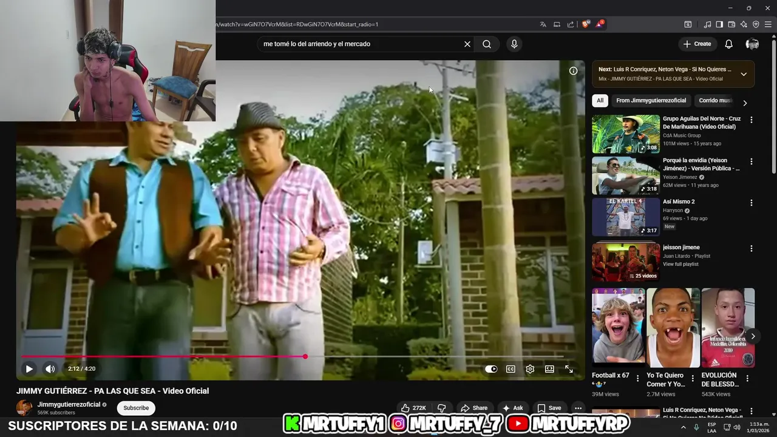
Task: Open Brave Wallet icon
Action: [x=731, y=24]
